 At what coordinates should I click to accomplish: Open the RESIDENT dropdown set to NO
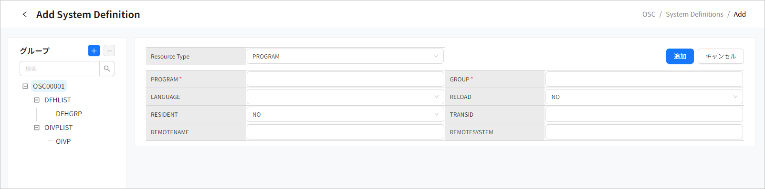click(345, 114)
